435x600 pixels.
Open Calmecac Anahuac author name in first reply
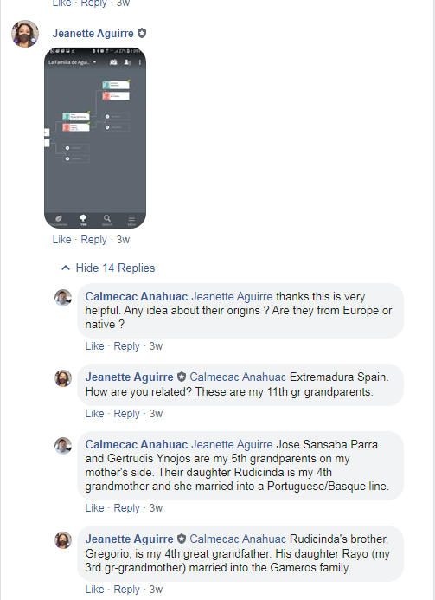coord(137,297)
